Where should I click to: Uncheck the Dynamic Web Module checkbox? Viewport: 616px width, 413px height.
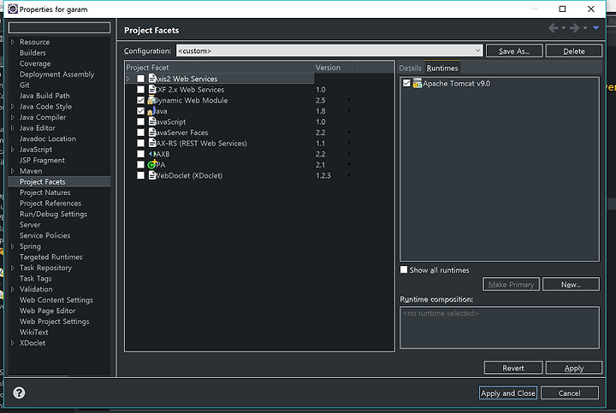pos(140,100)
